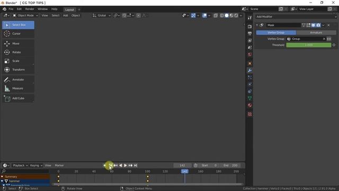Collapse the hammer channel row

click(2, 181)
